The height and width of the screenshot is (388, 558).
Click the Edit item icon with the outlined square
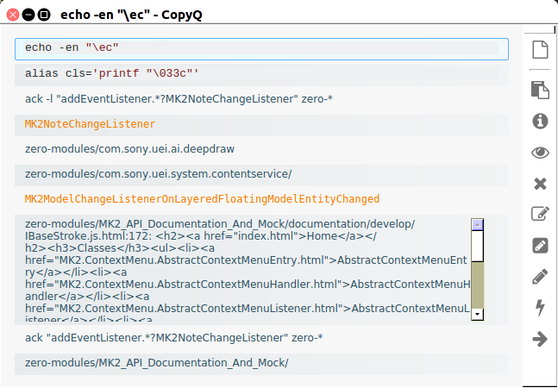pyautogui.click(x=541, y=215)
